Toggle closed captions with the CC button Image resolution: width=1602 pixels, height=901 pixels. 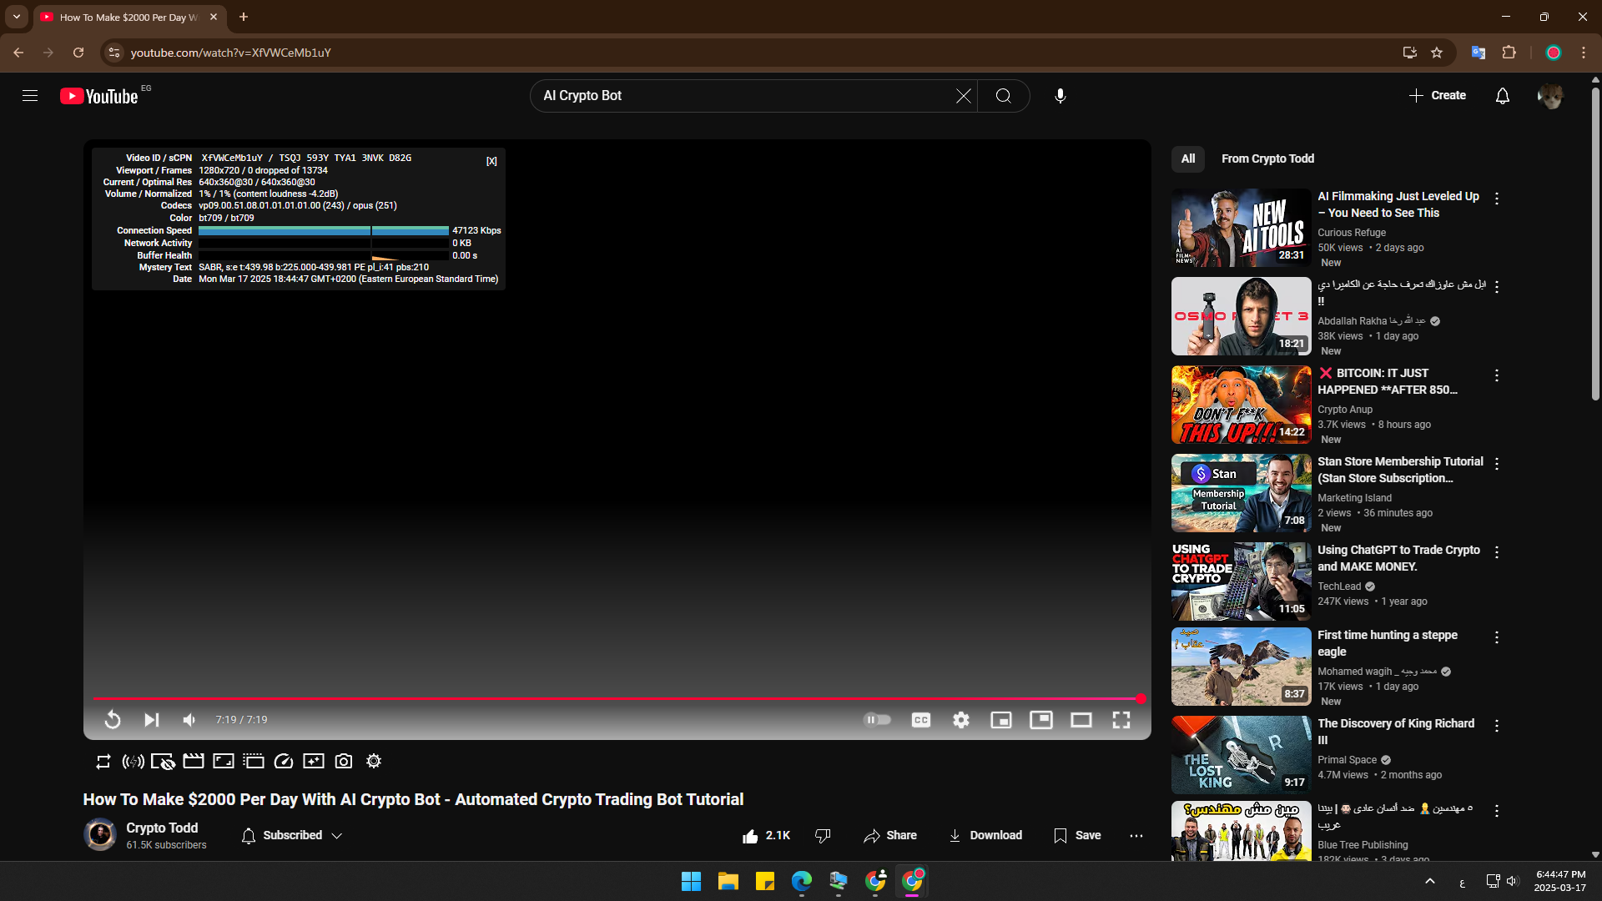click(921, 720)
